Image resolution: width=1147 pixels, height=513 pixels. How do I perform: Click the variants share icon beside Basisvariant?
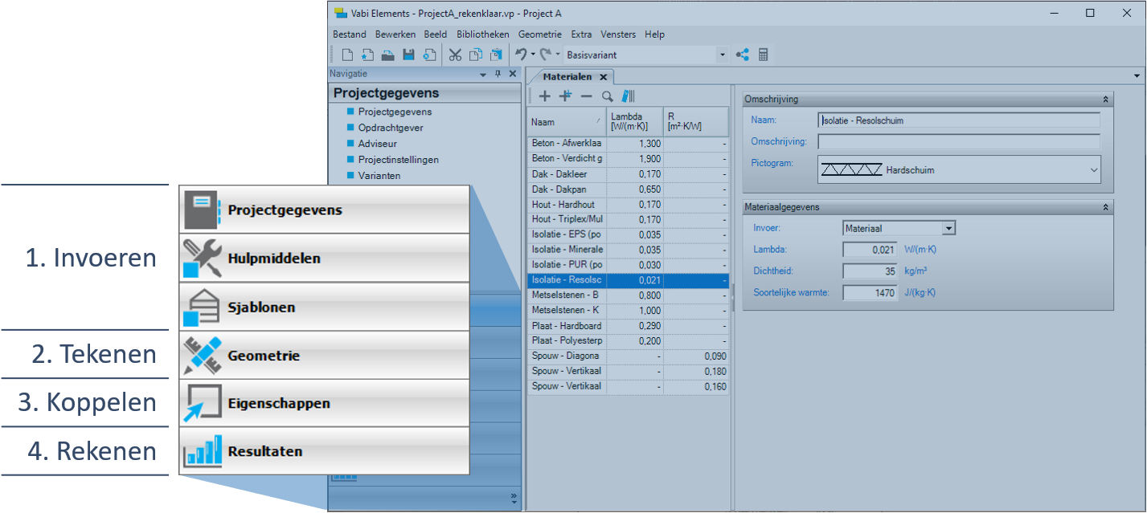point(742,55)
